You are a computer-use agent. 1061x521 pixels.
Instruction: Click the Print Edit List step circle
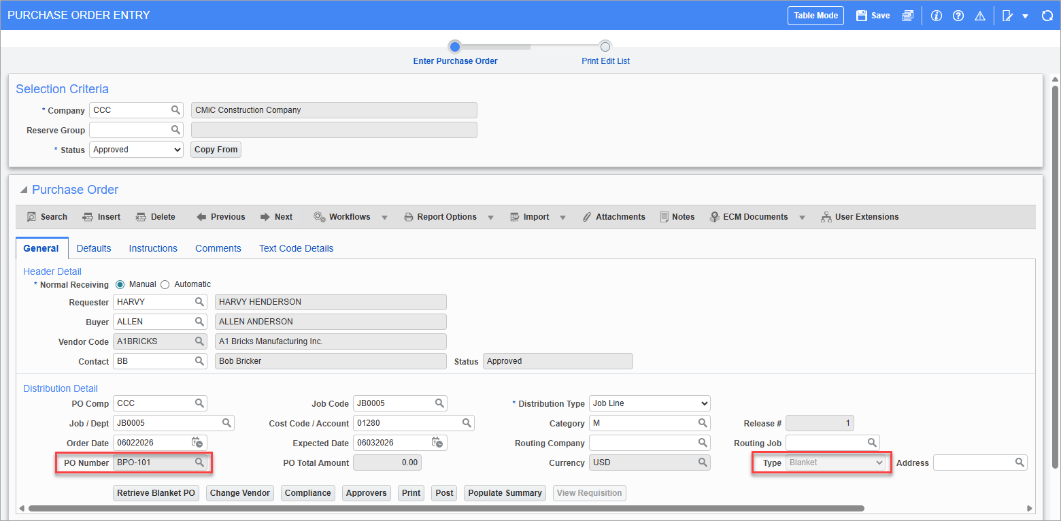pos(605,47)
